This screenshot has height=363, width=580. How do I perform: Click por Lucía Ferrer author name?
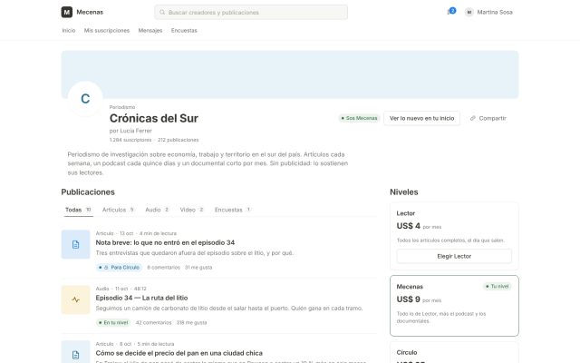(130, 131)
